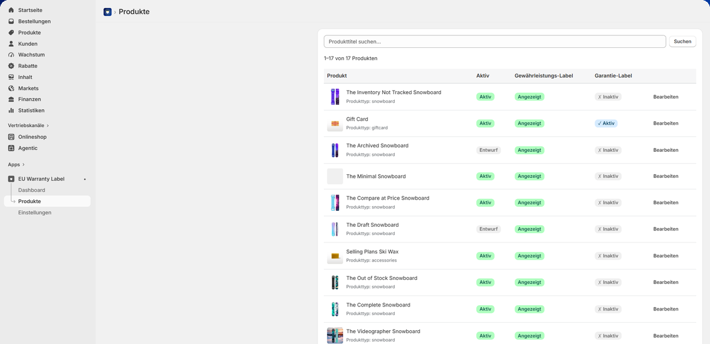
Task: Click Bearbeiten for The Out of Stock Snowboard
Action: point(666,282)
